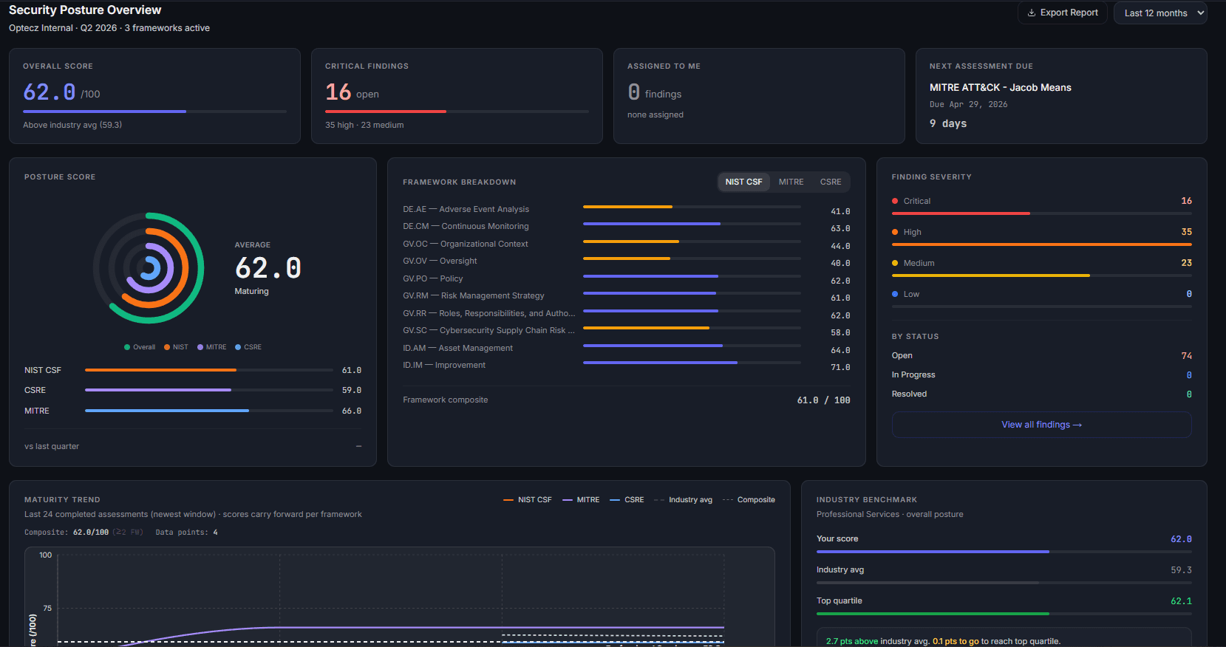The width and height of the screenshot is (1226, 647).
Task: Click the In Progress status row
Action: [1041, 375]
